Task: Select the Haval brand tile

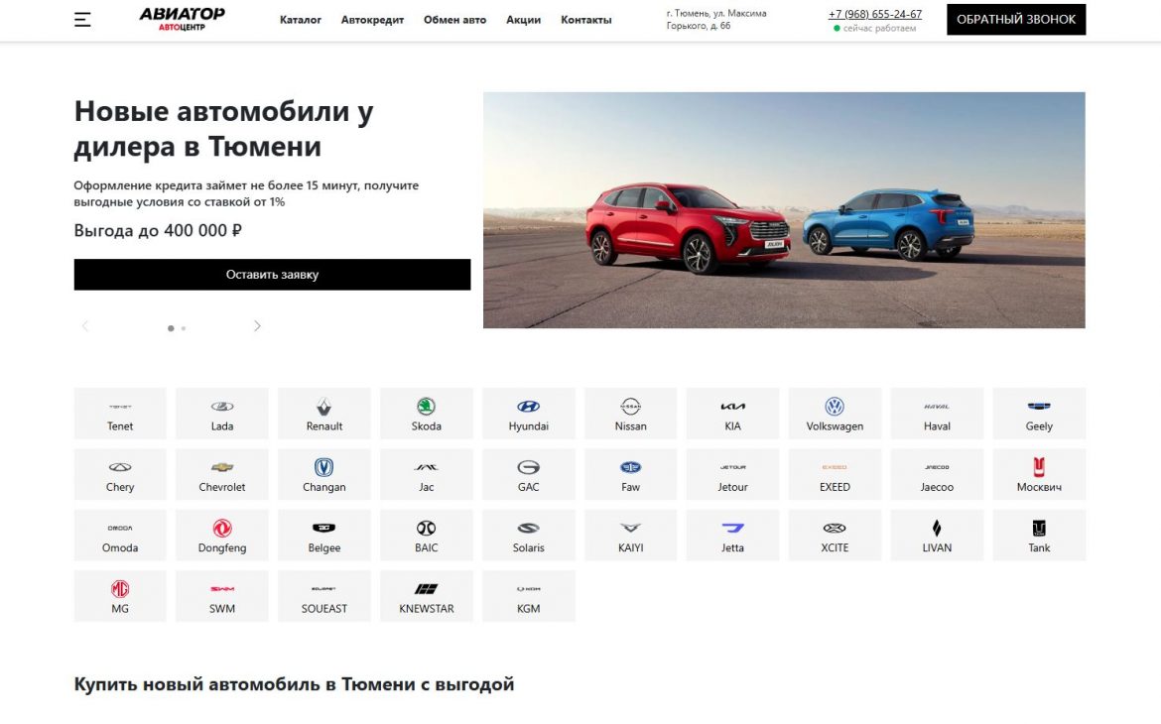Action: [x=938, y=414]
